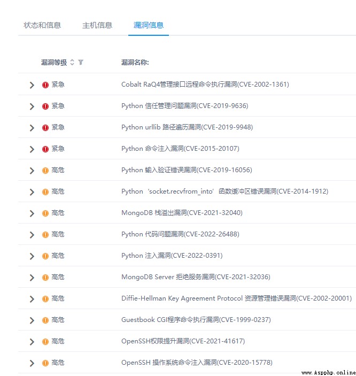Expand the CVE-2015-20107 row chevron
Viewport: 356px width, 376px height.
pos(32,149)
